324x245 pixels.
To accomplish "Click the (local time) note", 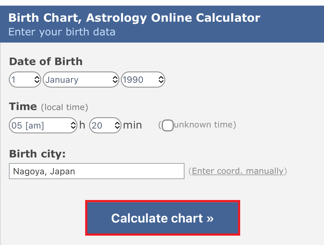I will pyautogui.click(x=64, y=107).
